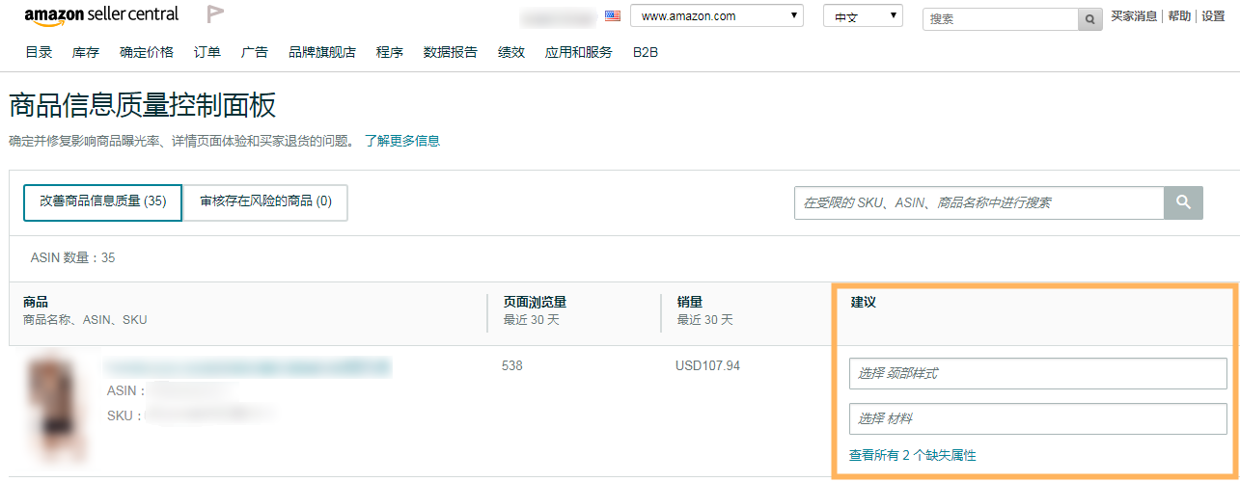
Task: Click the 商品信息质量控制面板 page heading
Action: click(x=143, y=106)
